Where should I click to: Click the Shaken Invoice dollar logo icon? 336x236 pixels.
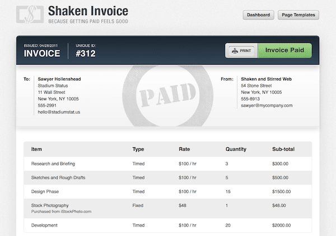point(30,15)
